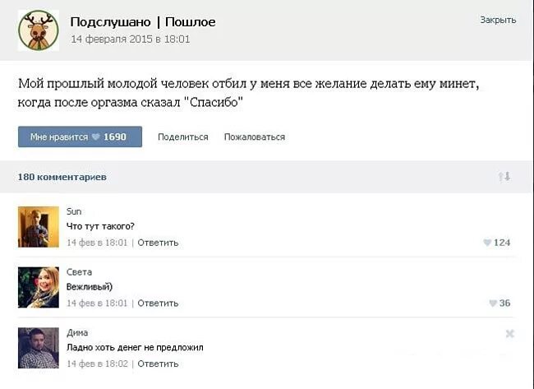Open Sun's username link
This screenshot has width=534, height=389.
(73, 211)
